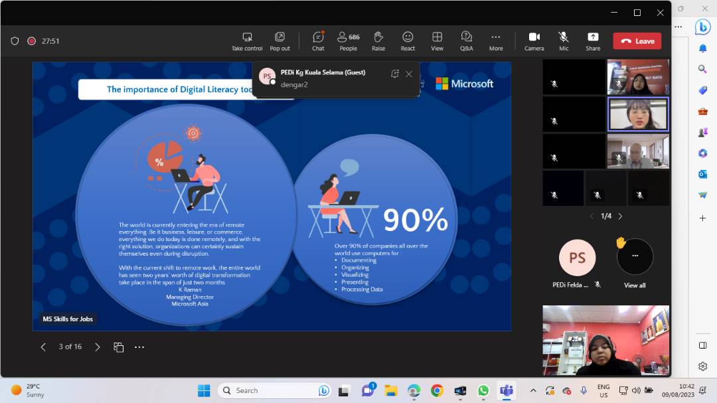Show next page of participant videos

tap(621, 216)
